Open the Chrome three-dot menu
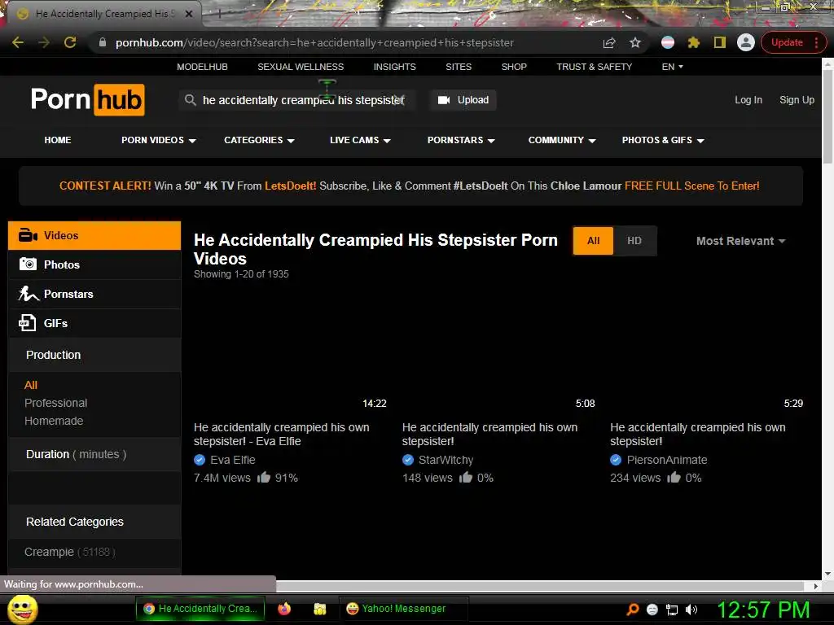 pyautogui.click(x=816, y=42)
